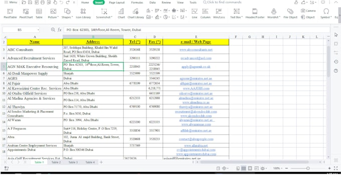Open the Formulas tab
The image size is (341, 184).
[137, 3]
